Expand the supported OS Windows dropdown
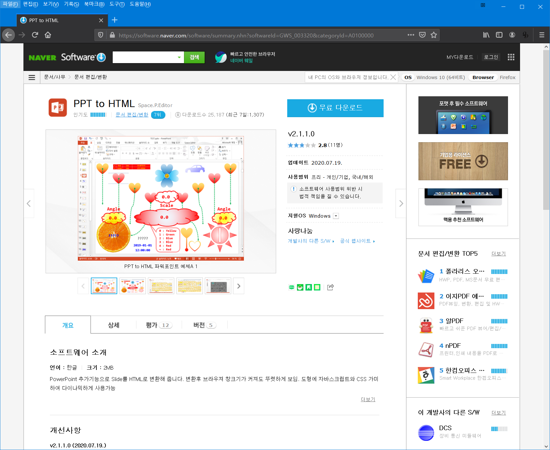This screenshot has width=550, height=450. 336,216
